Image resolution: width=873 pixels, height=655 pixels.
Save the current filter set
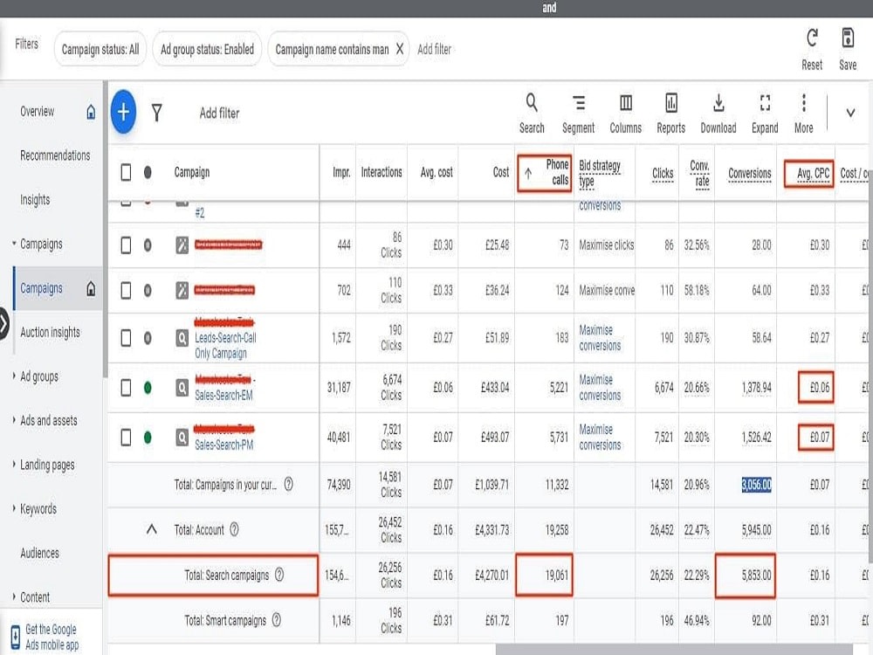point(848,50)
